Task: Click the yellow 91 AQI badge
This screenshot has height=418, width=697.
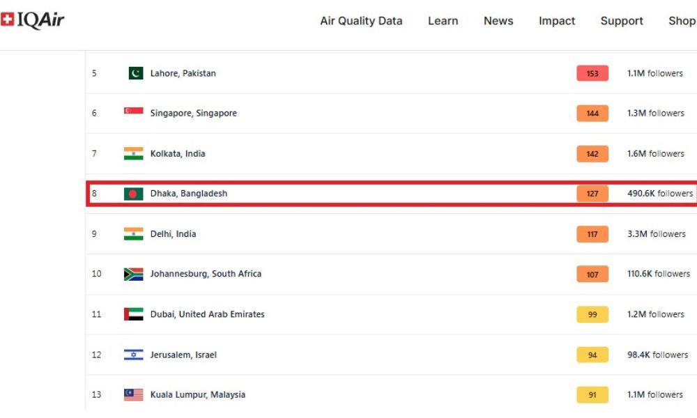Action: (592, 394)
